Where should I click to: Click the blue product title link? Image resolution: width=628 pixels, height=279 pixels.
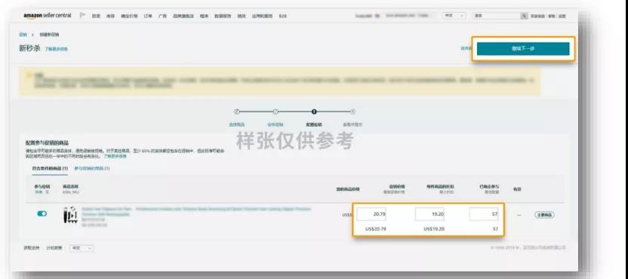pyautogui.click(x=196, y=211)
